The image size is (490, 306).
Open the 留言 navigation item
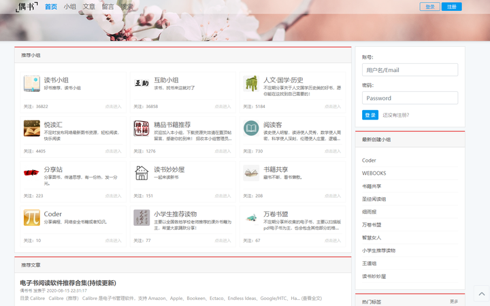108,7
